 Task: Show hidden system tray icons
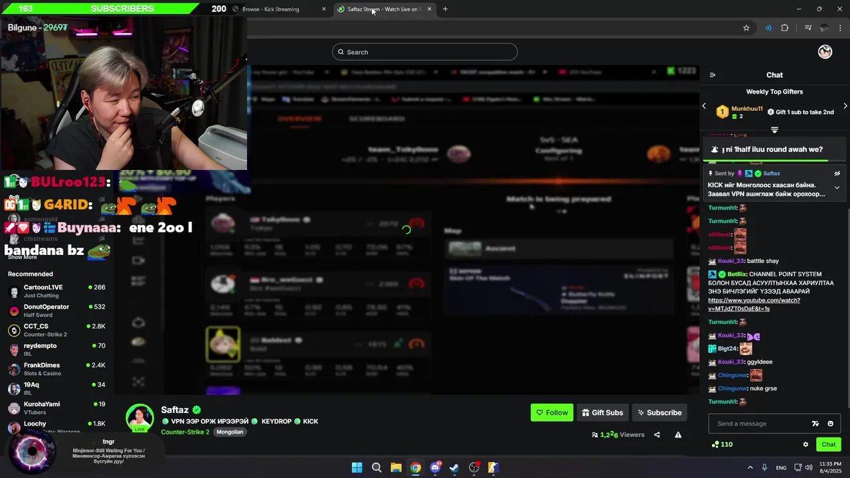(x=750, y=467)
